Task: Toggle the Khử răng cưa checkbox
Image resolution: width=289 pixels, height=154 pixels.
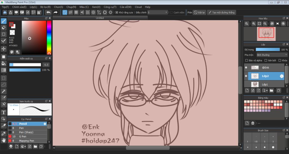Action: pyautogui.click(x=117, y=12)
